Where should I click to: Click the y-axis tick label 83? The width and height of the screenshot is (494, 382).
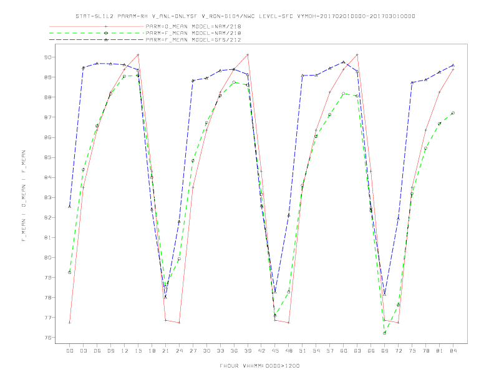[47, 197]
